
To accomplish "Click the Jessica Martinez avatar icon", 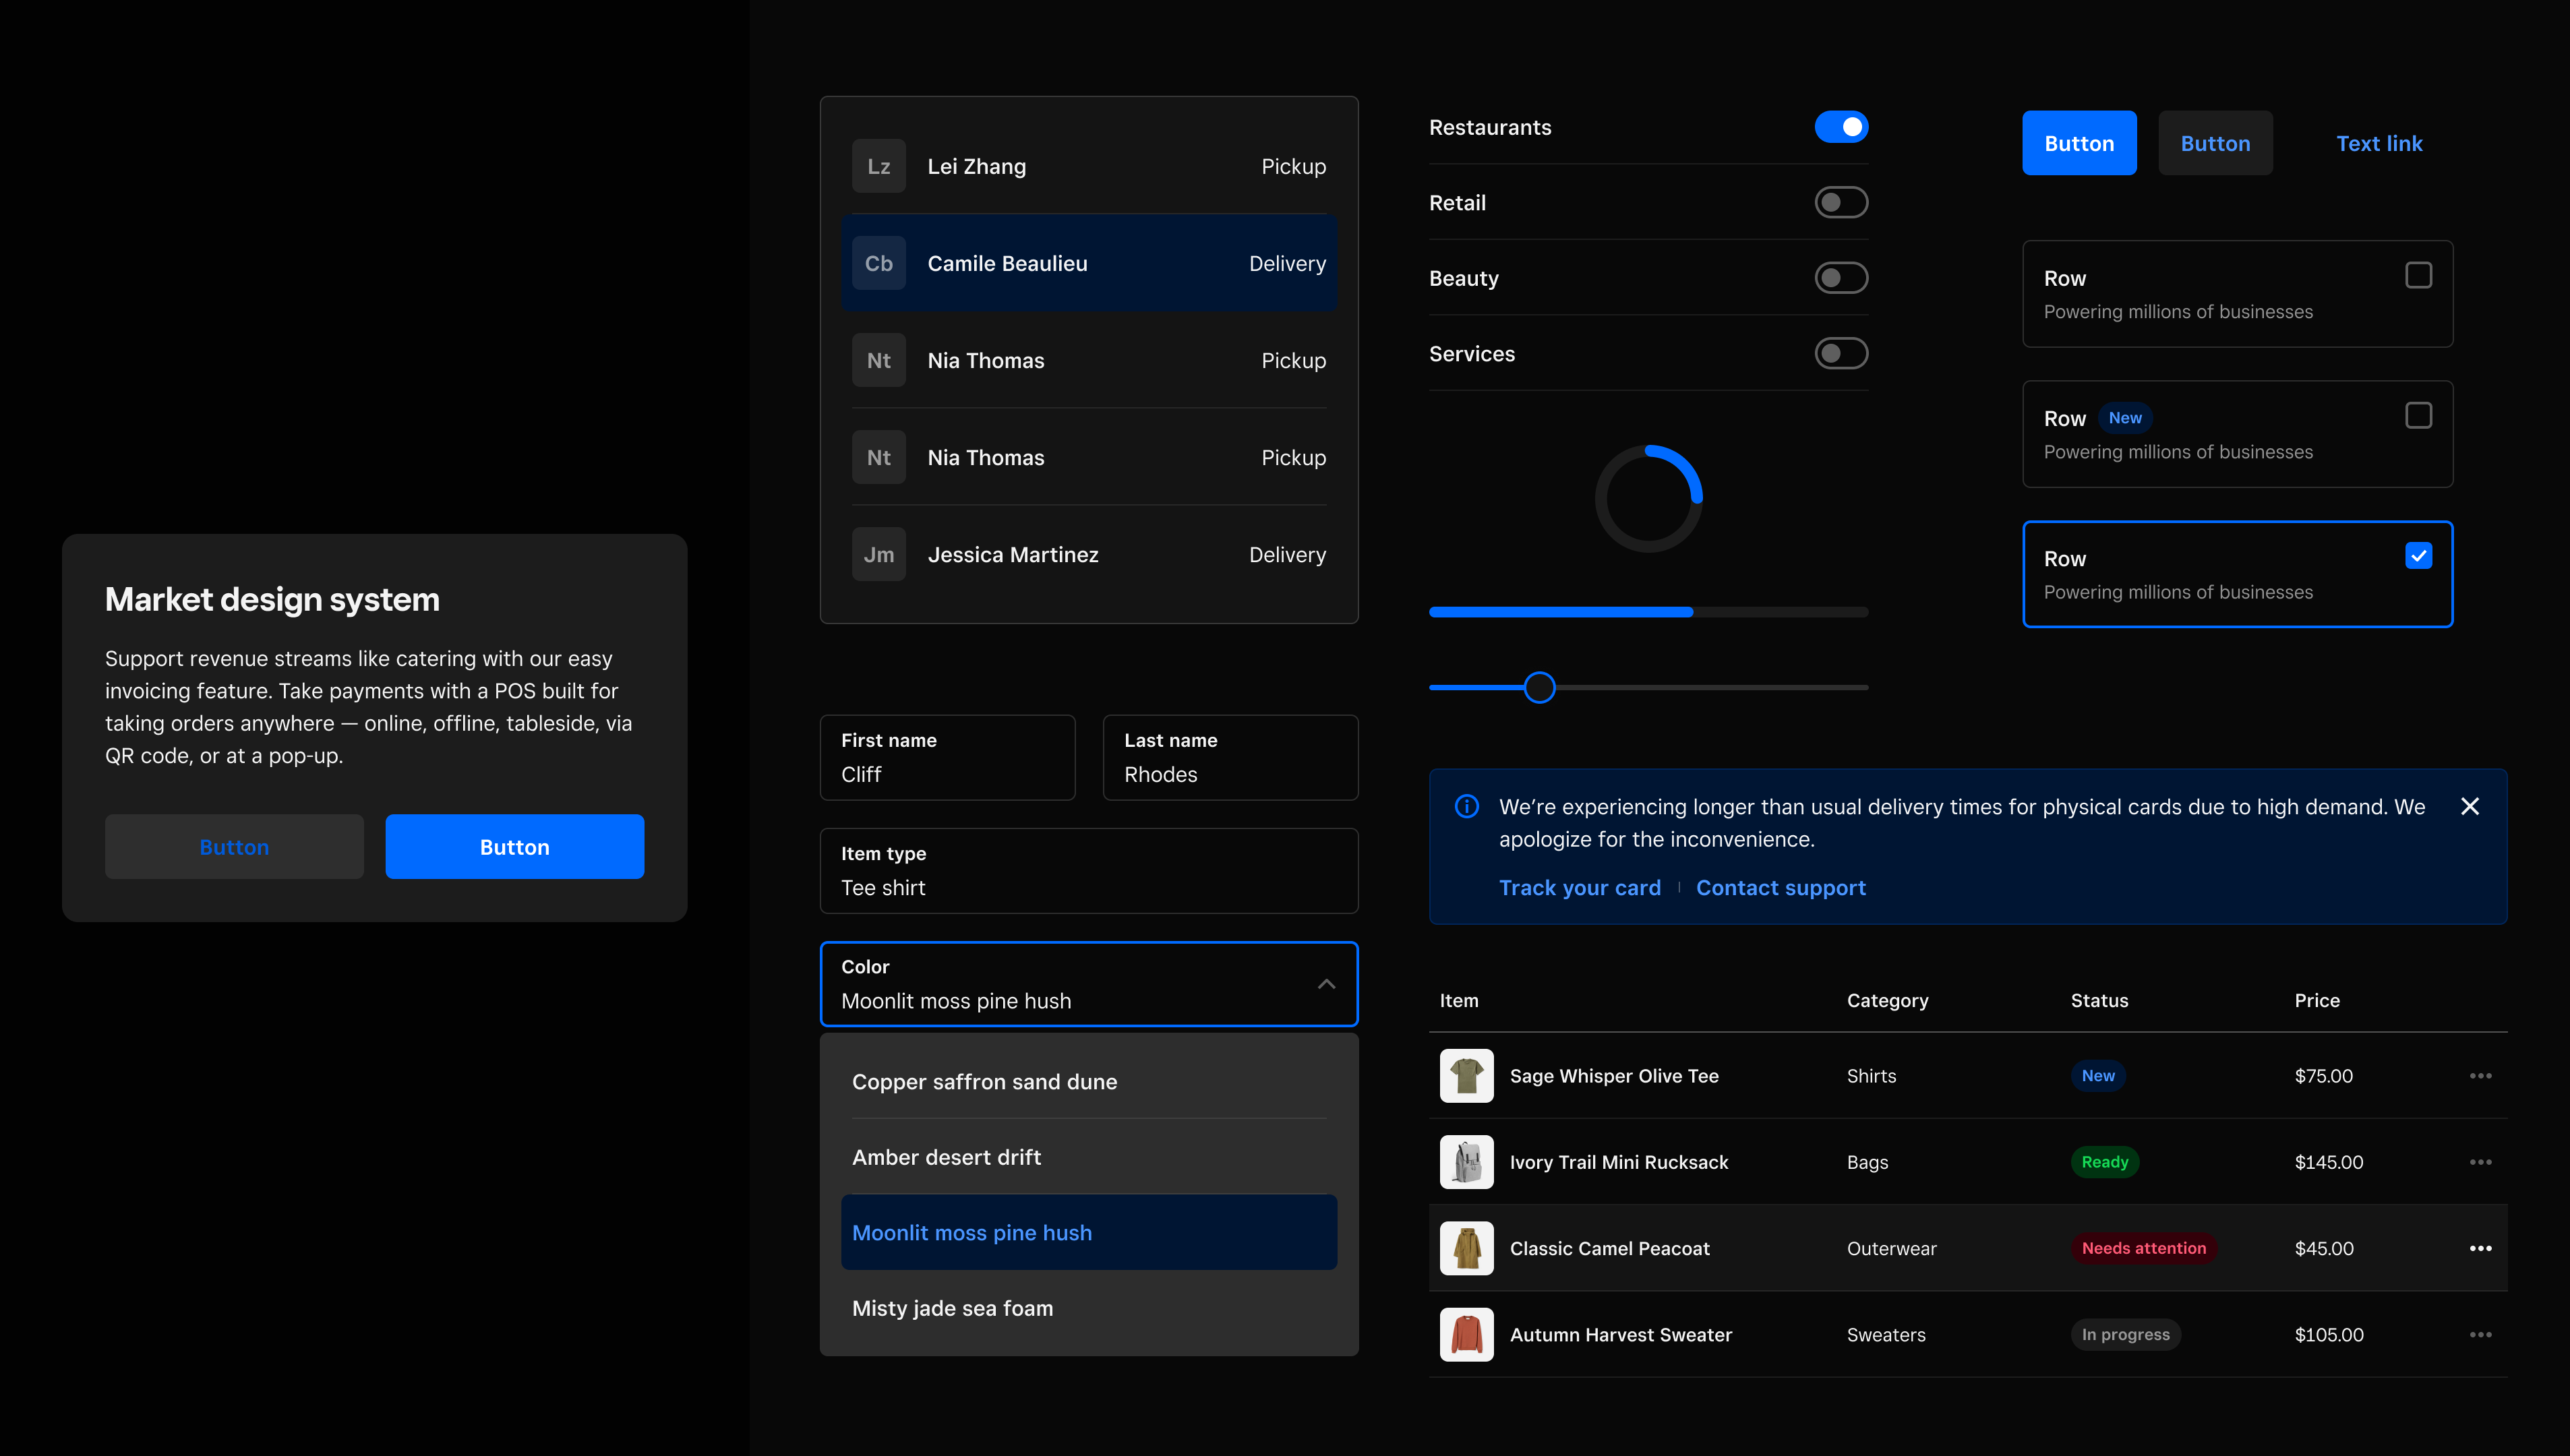I will [x=878, y=554].
